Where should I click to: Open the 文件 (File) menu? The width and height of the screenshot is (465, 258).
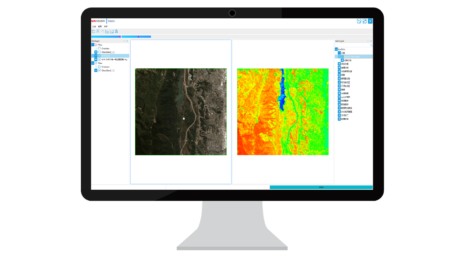tap(94, 27)
